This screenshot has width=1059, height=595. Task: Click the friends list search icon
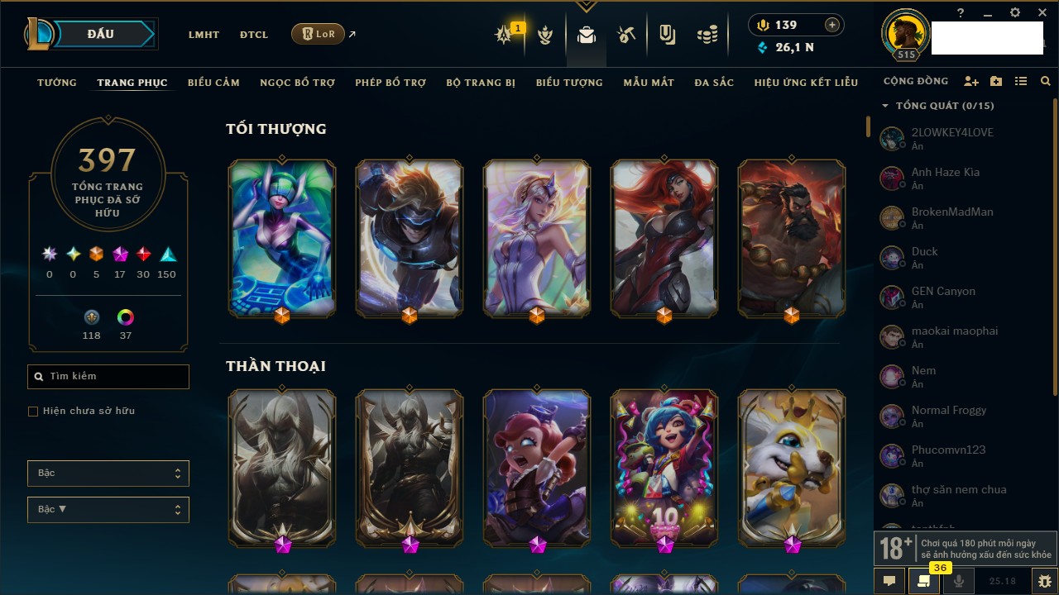pyautogui.click(x=1046, y=82)
